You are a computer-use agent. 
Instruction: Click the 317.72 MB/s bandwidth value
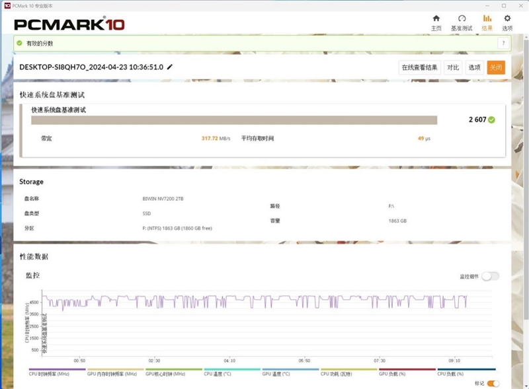click(x=216, y=138)
